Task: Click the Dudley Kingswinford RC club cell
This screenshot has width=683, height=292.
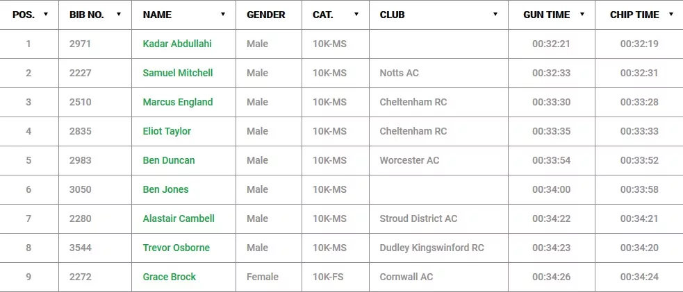Action: (x=431, y=248)
